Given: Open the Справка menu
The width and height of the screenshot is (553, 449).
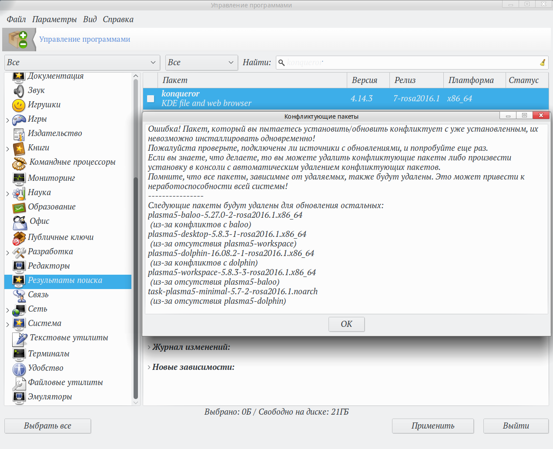Looking at the screenshot, I should [118, 20].
